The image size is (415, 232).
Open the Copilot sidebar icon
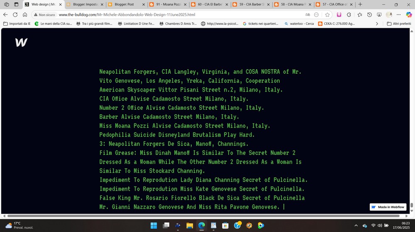(409, 15)
